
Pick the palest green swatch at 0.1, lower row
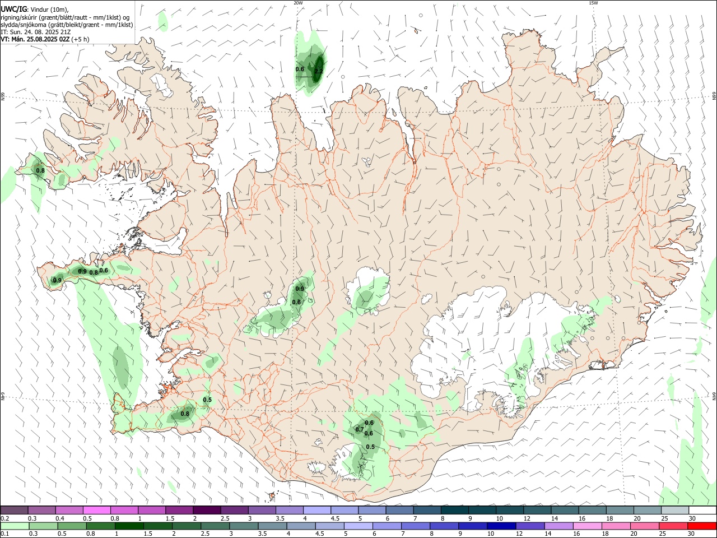[x=15, y=526]
